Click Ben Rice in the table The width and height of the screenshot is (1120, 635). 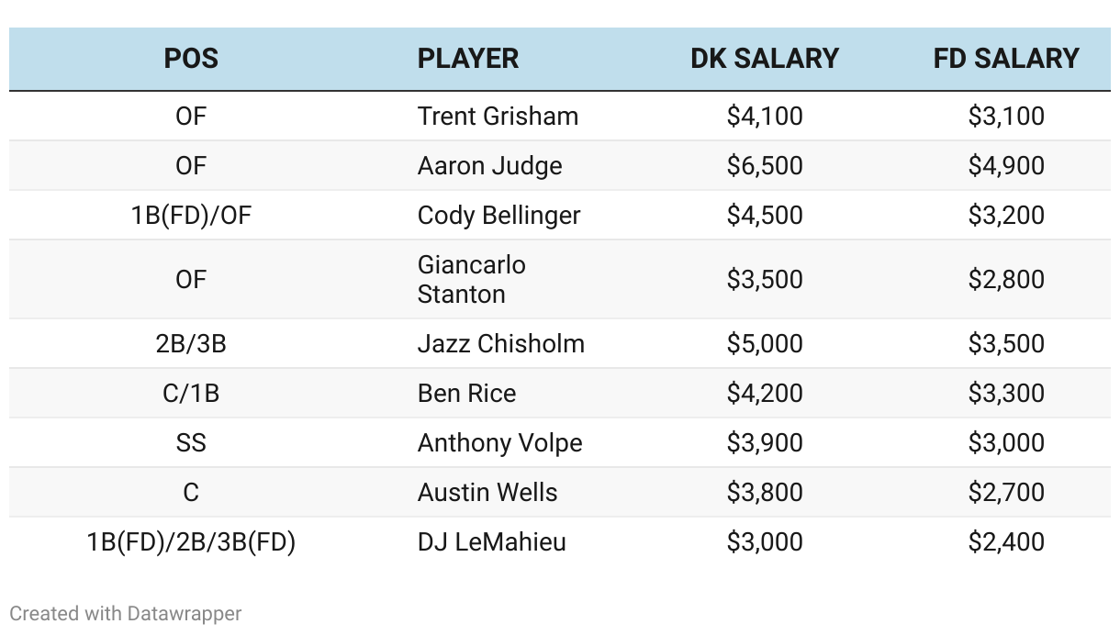[466, 394]
